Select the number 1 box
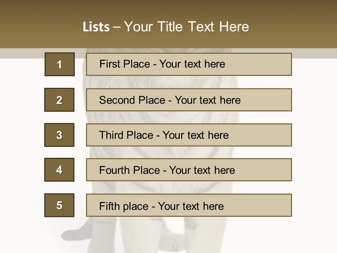This screenshot has width=337, height=253. coord(60,64)
